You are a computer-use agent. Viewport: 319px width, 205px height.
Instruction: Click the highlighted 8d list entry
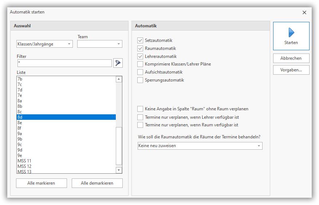click(66, 117)
